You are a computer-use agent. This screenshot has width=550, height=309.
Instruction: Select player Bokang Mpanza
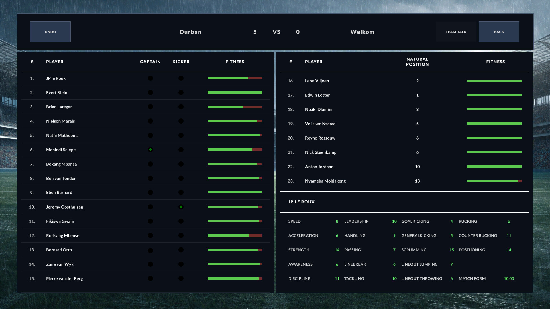pos(61,164)
